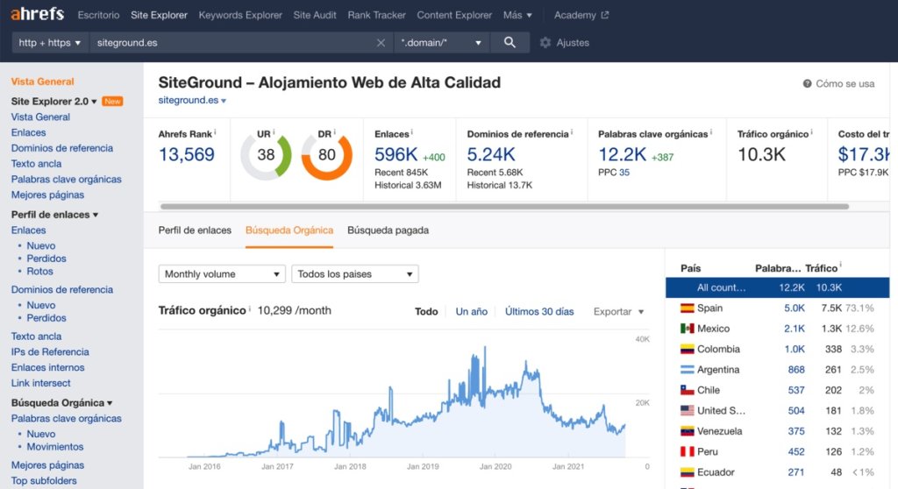Click the PPC 35 keywords link
The width and height of the screenshot is (898, 489).
624,173
